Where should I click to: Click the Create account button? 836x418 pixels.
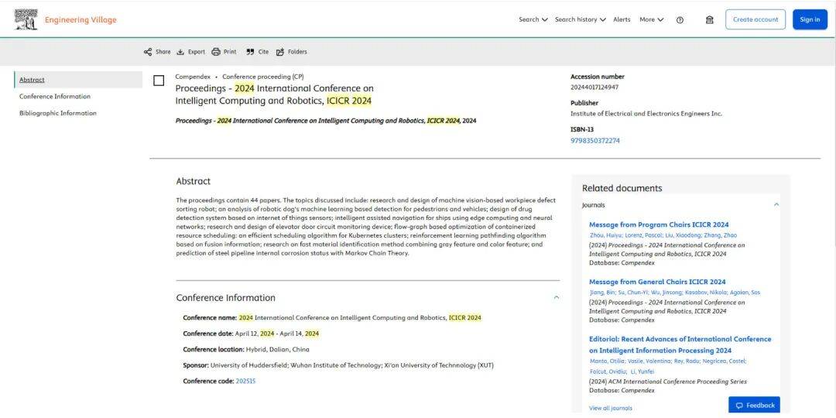coord(755,19)
